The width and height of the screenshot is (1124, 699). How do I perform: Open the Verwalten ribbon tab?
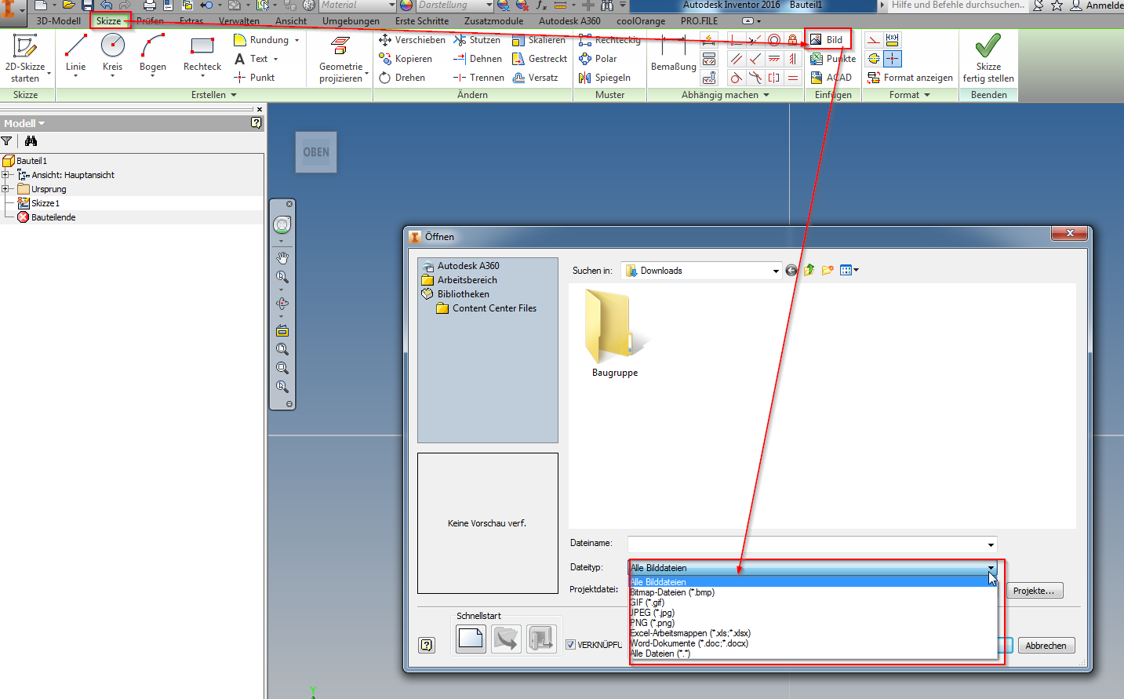pos(239,21)
